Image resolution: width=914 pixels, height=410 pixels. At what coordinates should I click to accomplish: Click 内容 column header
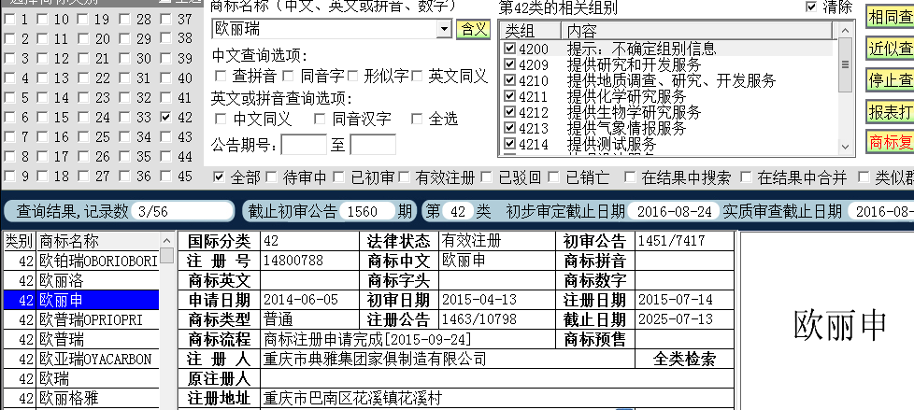(x=698, y=30)
